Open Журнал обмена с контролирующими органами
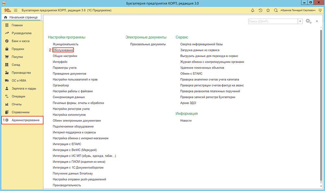This screenshot has height=191, width=325. [212, 62]
